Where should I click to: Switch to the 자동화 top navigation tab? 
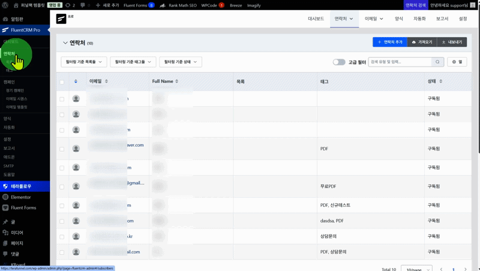click(419, 19)
